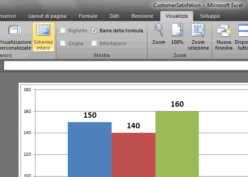Open the Zoom magnifier tool
Image resolution: width=248 pixels, height=177 pixels.
pos(159,35)
